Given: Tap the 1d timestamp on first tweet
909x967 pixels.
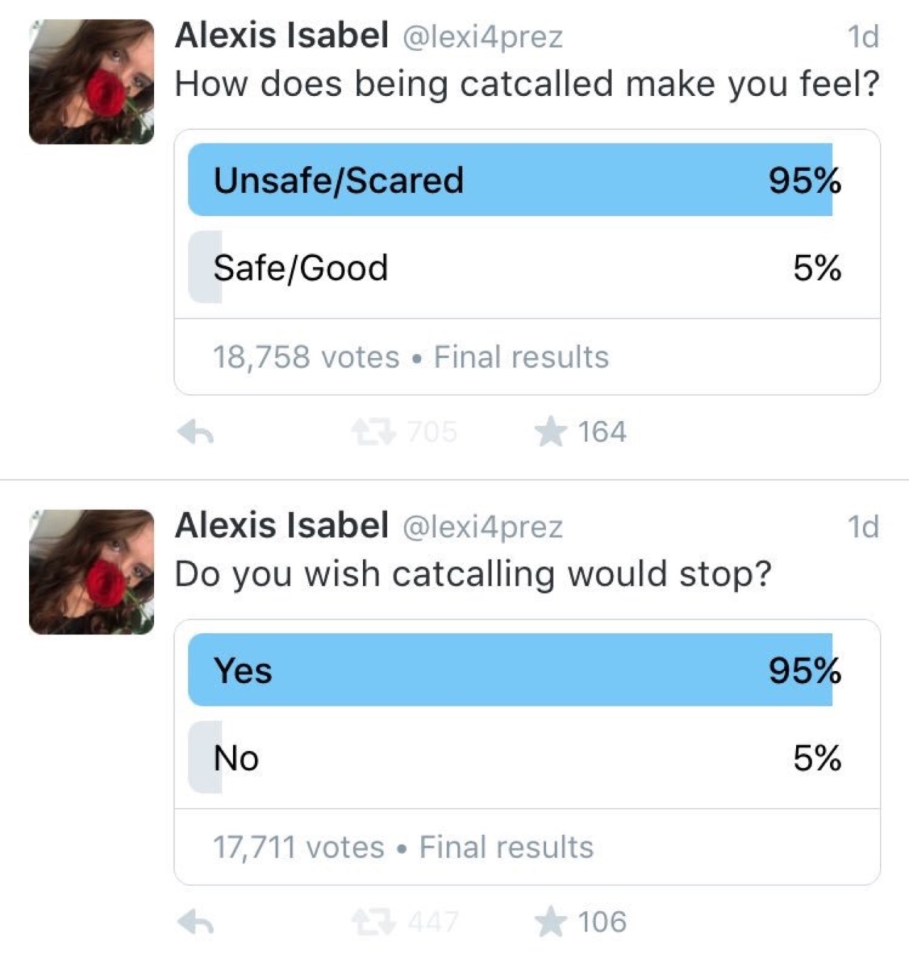Looking at the screenshot, I should pos(863,36).
